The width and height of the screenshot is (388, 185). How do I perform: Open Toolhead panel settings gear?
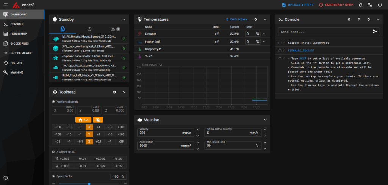[114, 92]
